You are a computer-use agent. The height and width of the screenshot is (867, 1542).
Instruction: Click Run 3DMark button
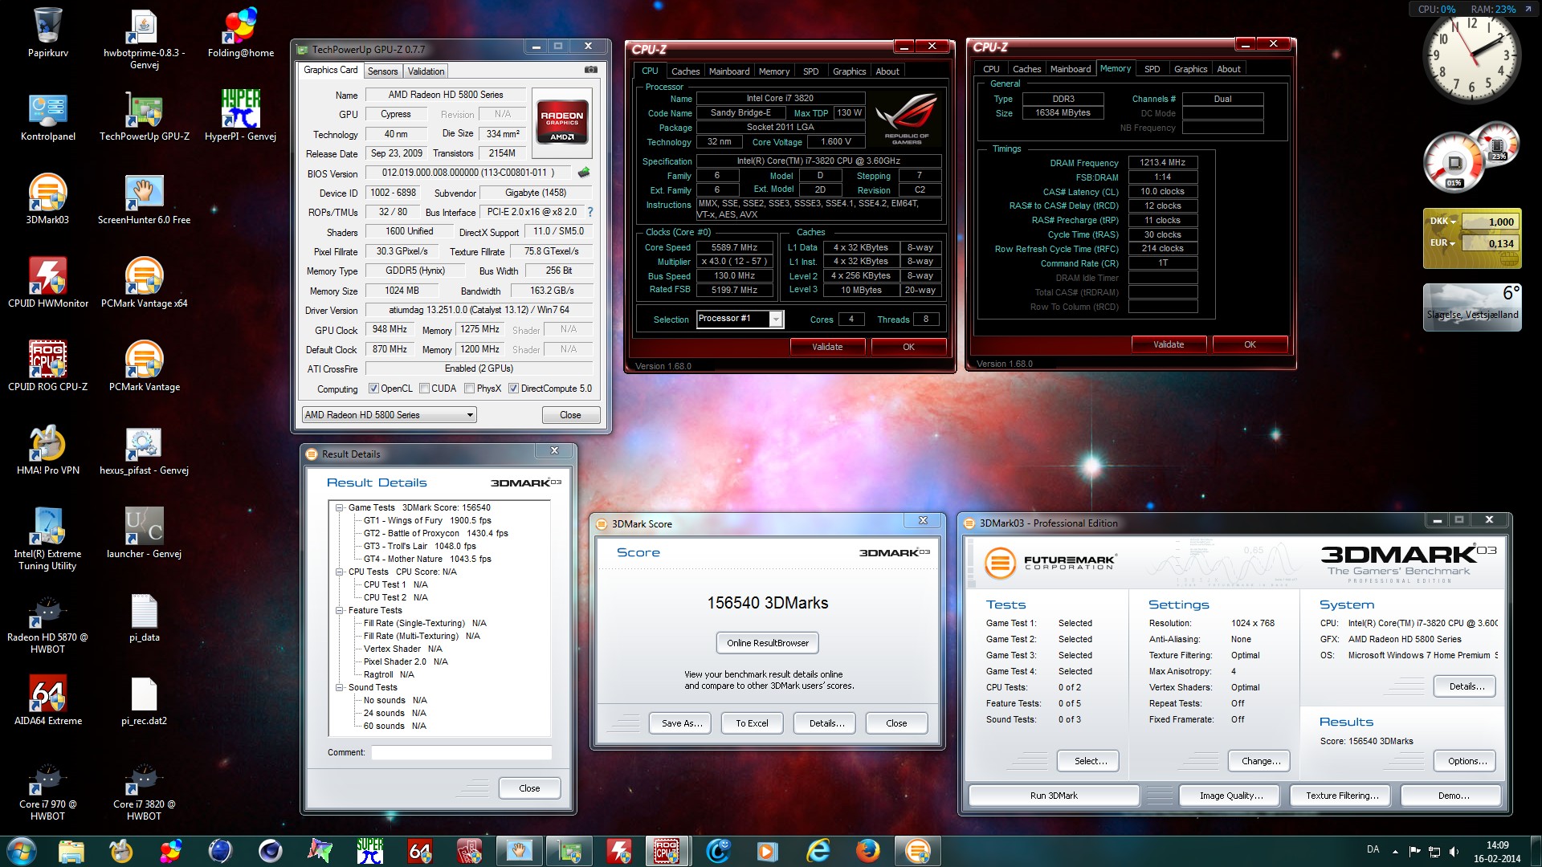point(1054,796)
